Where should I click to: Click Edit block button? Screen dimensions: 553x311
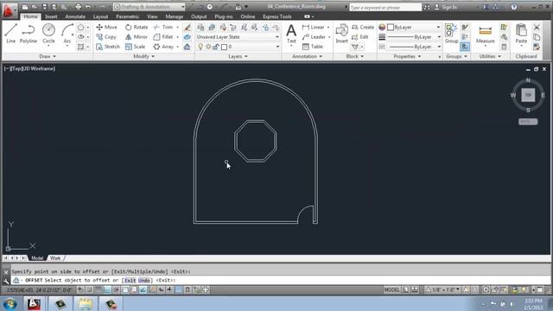tap(360, 36)
